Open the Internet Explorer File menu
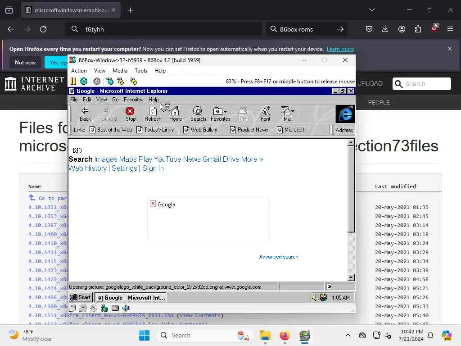The width and height of the screenshot is (461, 346). coord(74,100)
